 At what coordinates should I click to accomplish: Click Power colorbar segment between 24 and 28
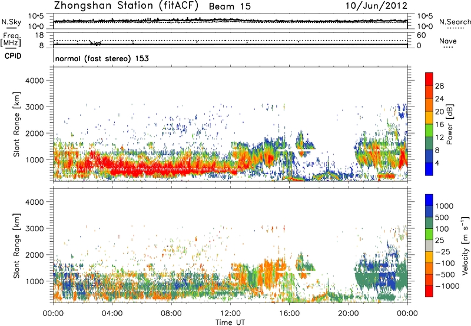(429, 92)
